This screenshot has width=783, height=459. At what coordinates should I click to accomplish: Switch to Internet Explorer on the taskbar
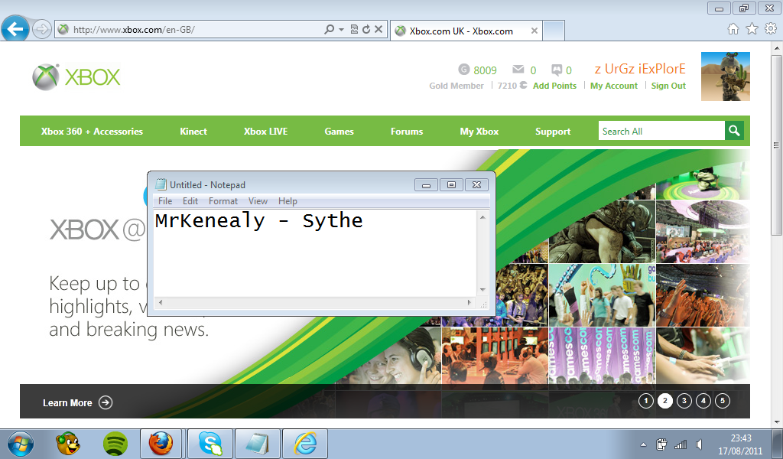305,444
